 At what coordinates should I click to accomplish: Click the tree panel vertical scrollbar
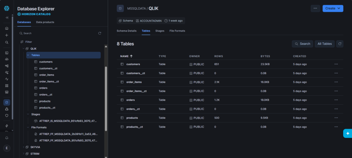106,98
